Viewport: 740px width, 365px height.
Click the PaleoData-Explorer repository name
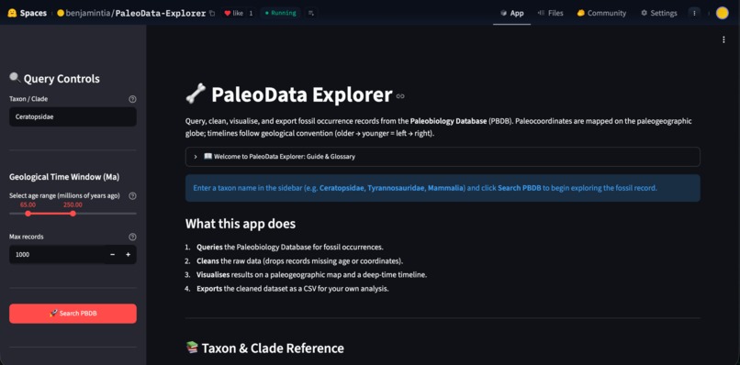click(160, 13)
